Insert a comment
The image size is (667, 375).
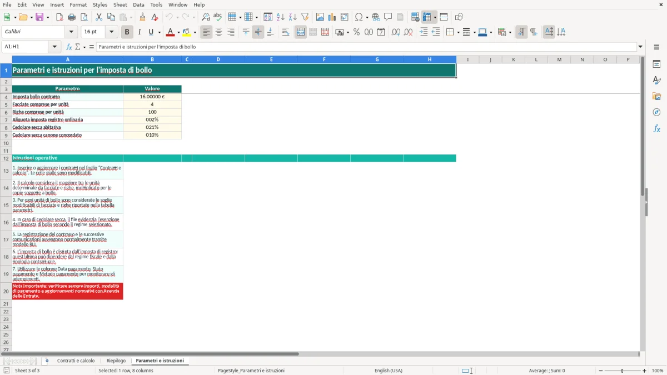tap(388, 17)
